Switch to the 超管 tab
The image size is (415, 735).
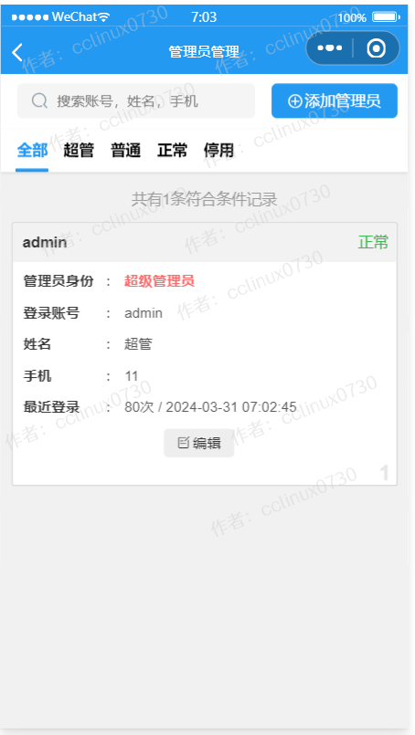pyautogui.click(x=79, y=151)
